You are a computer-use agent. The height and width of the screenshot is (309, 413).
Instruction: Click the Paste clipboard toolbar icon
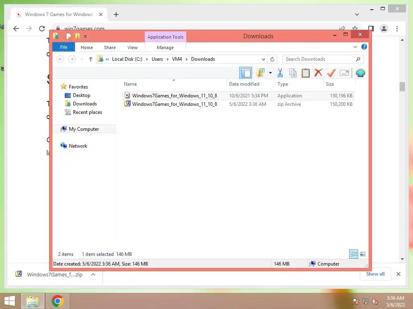click(306, 73)
